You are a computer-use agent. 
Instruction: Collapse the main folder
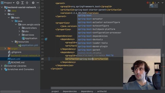[x=9, y=18]
